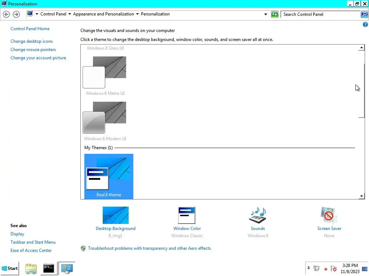Screen dimensions: 369x276
Task: Click the Desktop Background link text
Action: click(116, 229)
